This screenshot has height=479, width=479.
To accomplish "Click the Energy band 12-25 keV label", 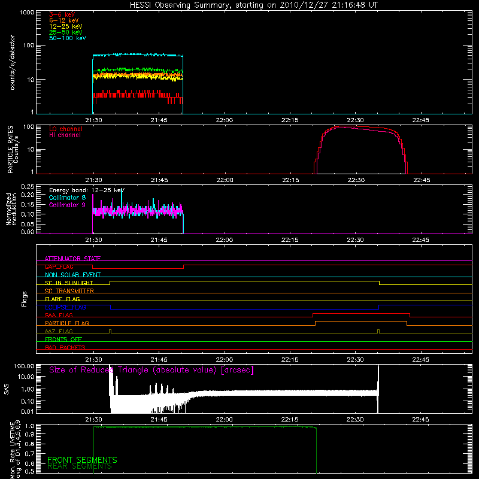I will click(87, 190).
